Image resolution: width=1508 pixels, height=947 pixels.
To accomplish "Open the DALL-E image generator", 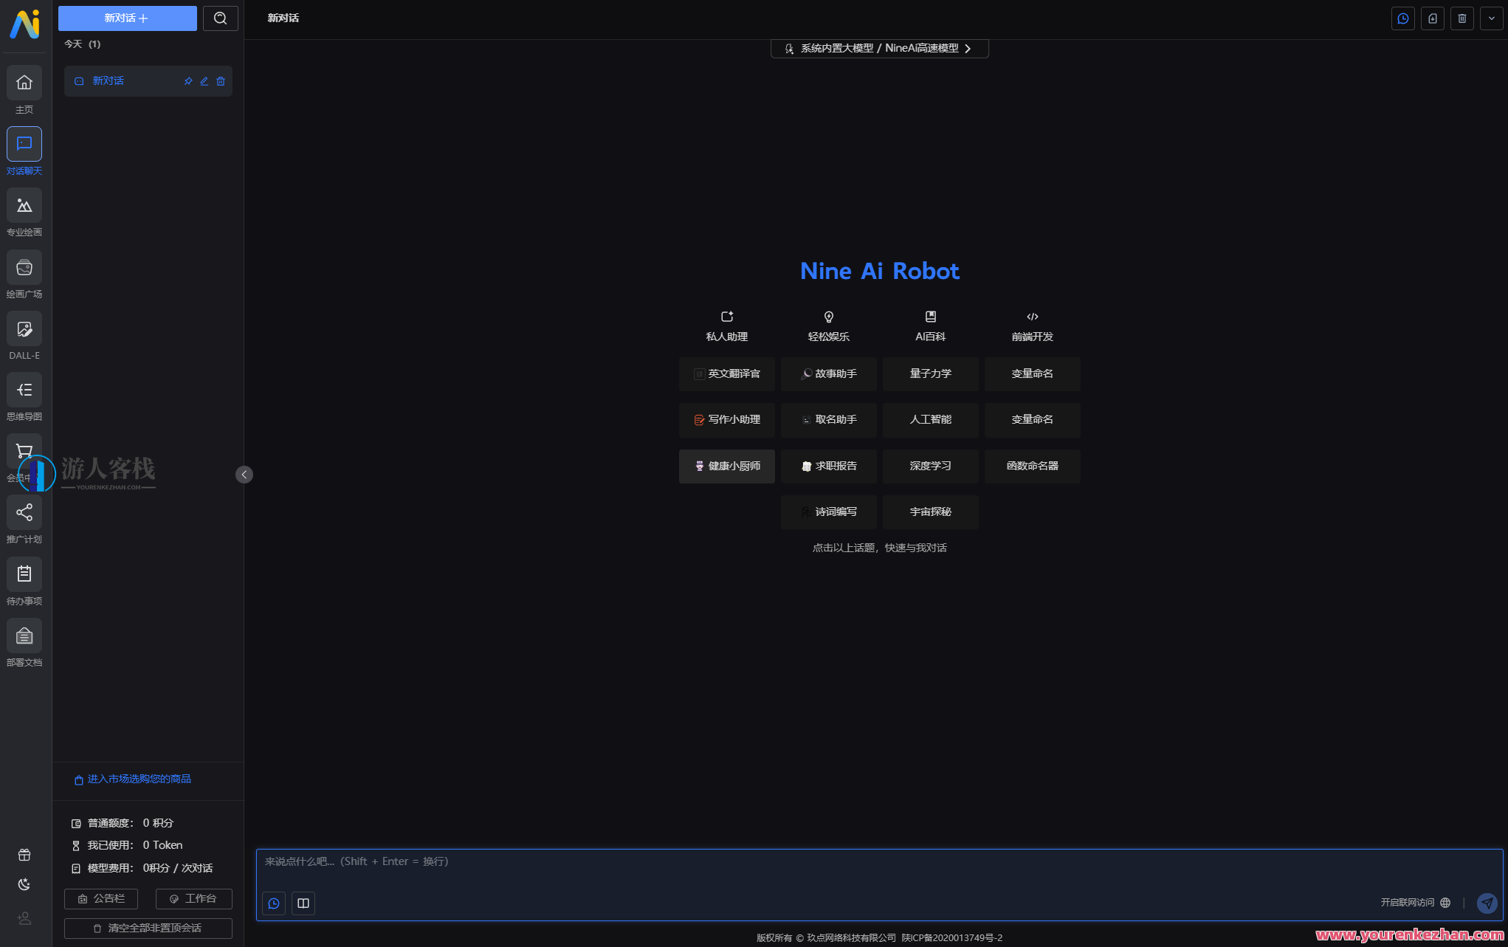I will [24, 336].
